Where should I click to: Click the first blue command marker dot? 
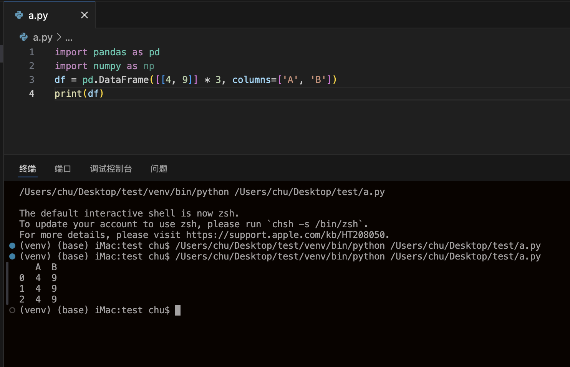point(12,246)
